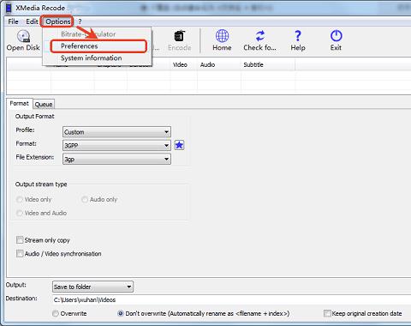Toggle Audio / Video synchronisation checkbox
The image size is (411, 326).
[20, 254]
